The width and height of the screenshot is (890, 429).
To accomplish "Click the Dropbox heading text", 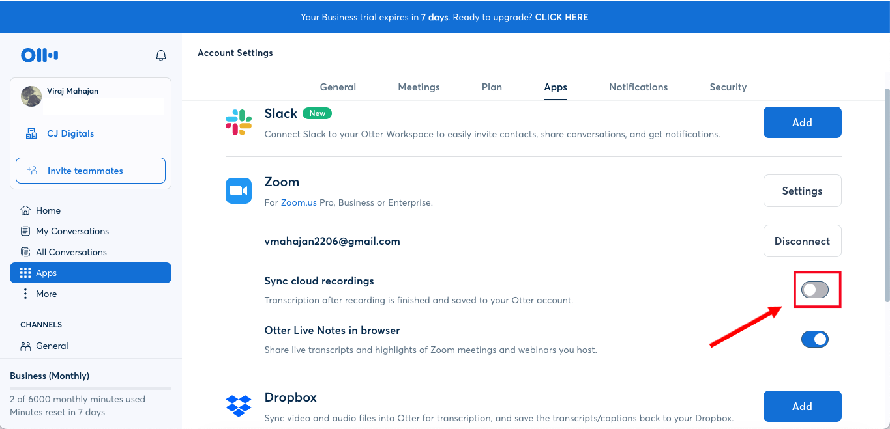I will [x=290, y=397].
